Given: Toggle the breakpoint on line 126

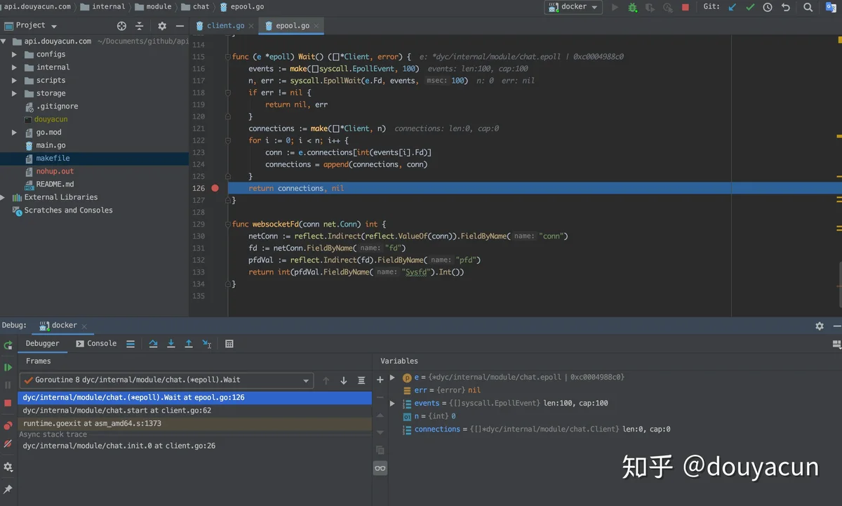Looking at the screenshot, I should pos(215,188).
